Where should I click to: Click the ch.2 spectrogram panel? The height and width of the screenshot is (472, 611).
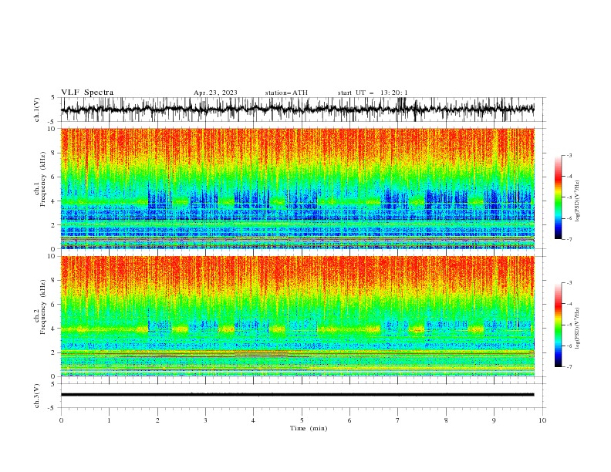pyautogui.click(x=297, y=316)
